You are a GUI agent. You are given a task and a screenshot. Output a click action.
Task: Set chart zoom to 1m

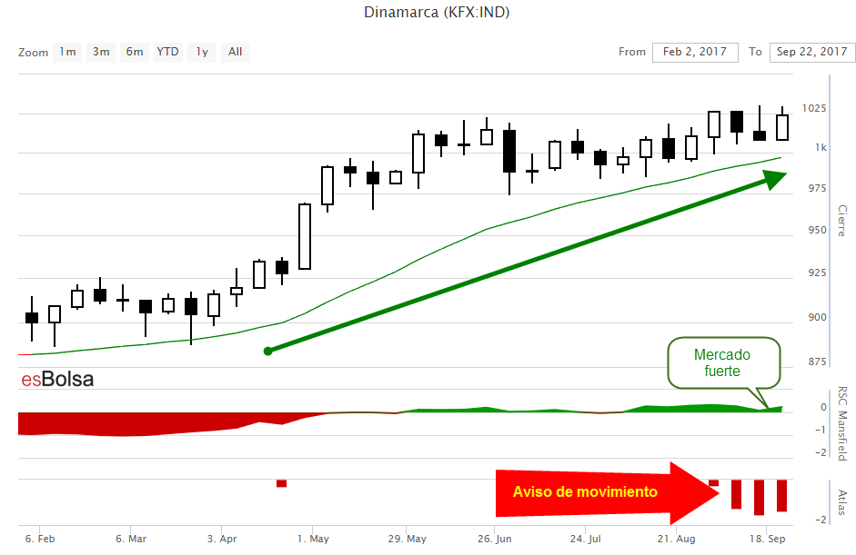(67, 52)
